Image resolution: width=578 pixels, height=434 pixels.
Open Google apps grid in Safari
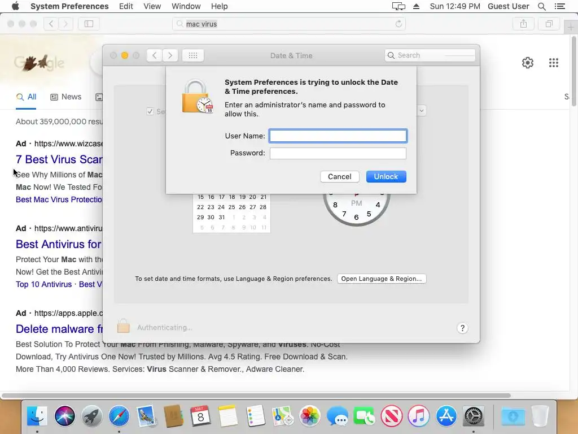point(554,63)
